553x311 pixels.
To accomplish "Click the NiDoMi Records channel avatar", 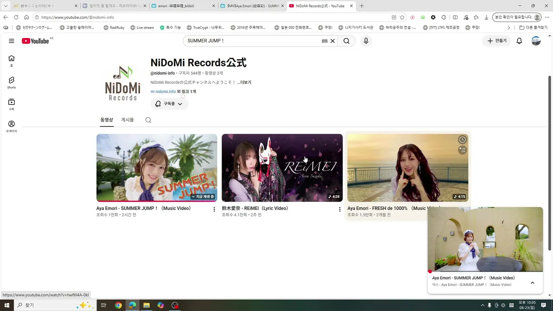I will coord(123,83).
